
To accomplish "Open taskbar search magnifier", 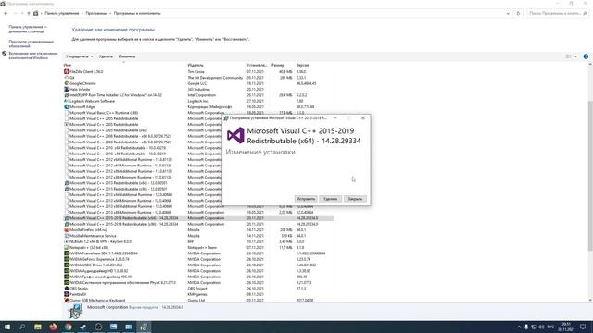I will pyautogui.click(x=22, y=327).
